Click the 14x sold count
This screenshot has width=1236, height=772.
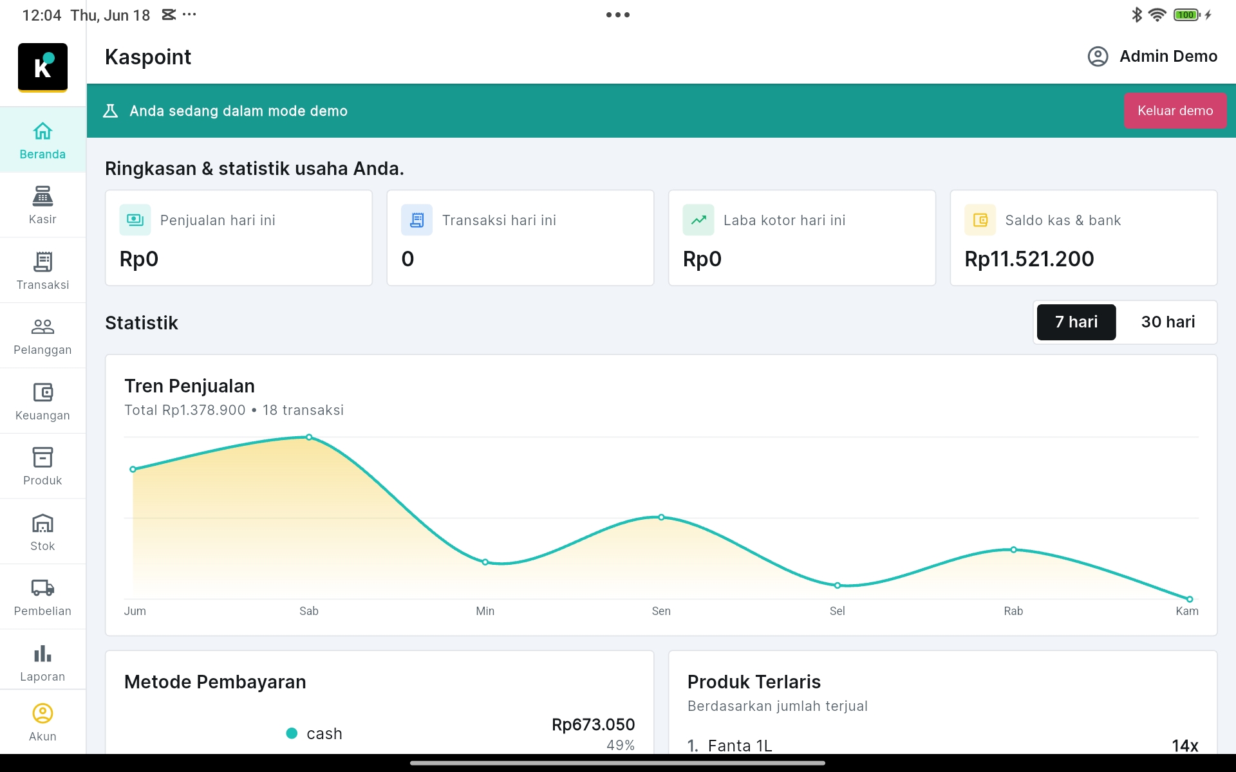click(1184, 746)
